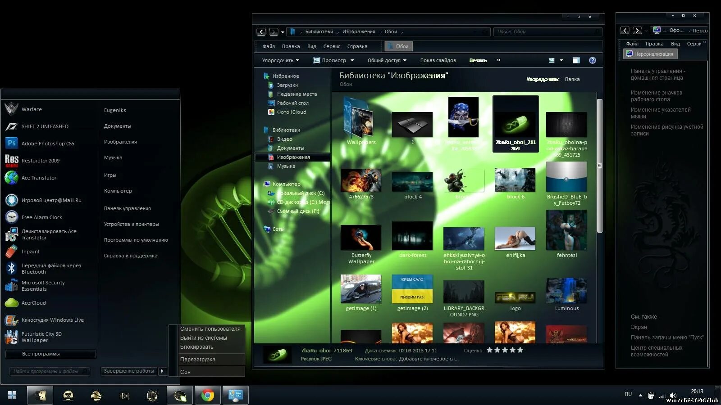Click the Explorer vertical scrollbar
721x405 pixels.
[599, 166]
